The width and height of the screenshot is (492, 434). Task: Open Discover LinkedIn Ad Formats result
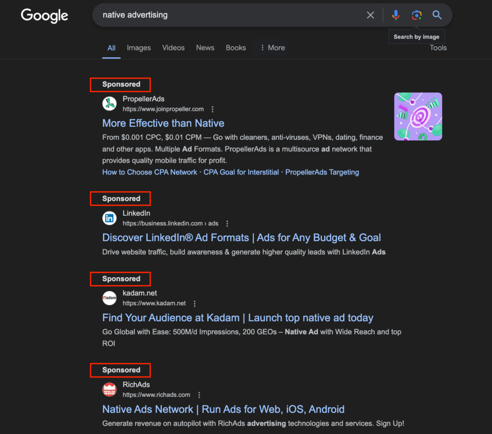pos(241,237)
